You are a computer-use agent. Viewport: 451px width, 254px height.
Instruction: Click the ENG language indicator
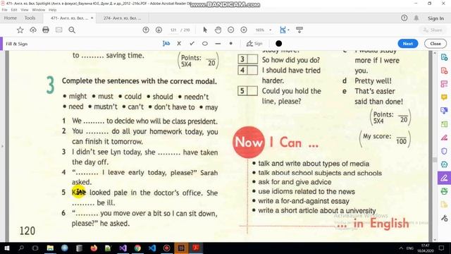410,248
